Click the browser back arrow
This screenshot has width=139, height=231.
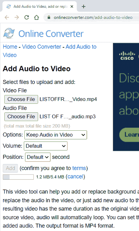[x=7, y=17]
